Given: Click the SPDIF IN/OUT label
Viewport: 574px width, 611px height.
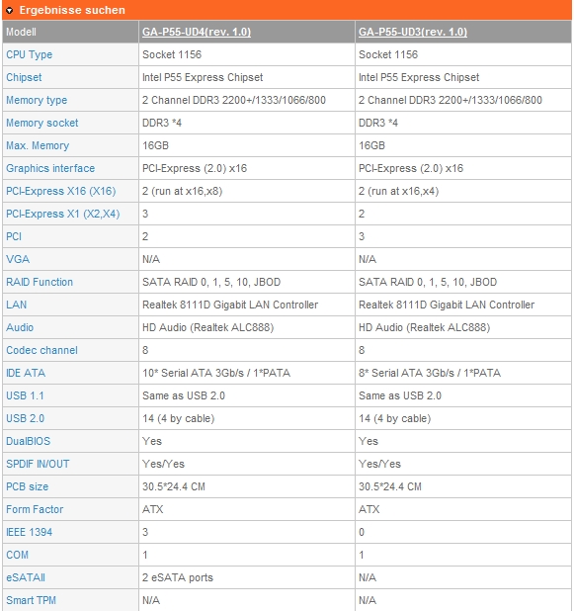Looking at the screenshot, I should (38, 464).
